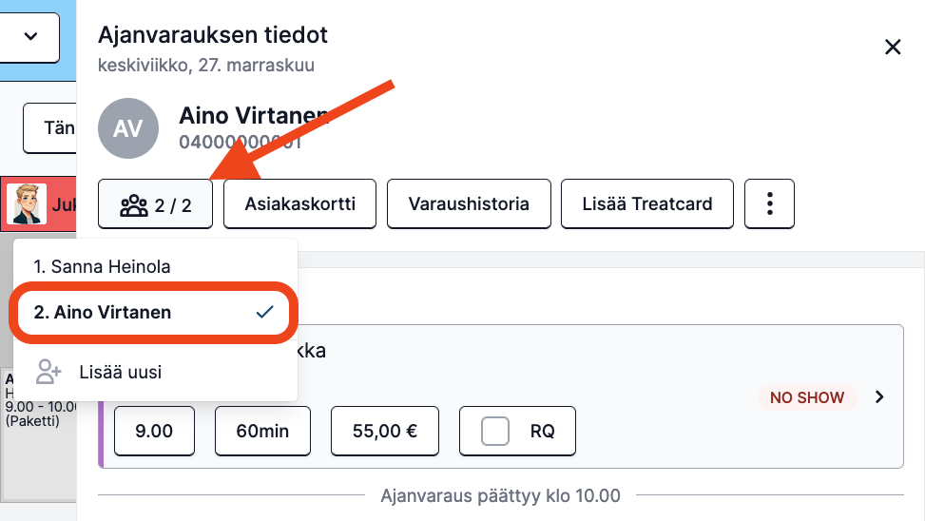The image size is (925, 521).
Task: Select 2. Aino Virtanen menu entry
Action: tap(153, 312)
